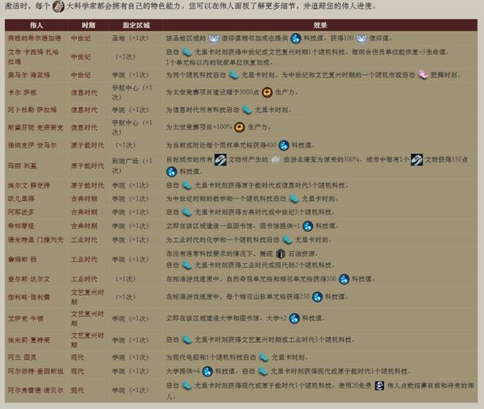Follow the 阿尔伯特·爱因斯坦 name link
Screen dimensions: 484x409
pyautogui.click(x=34, y=371)
